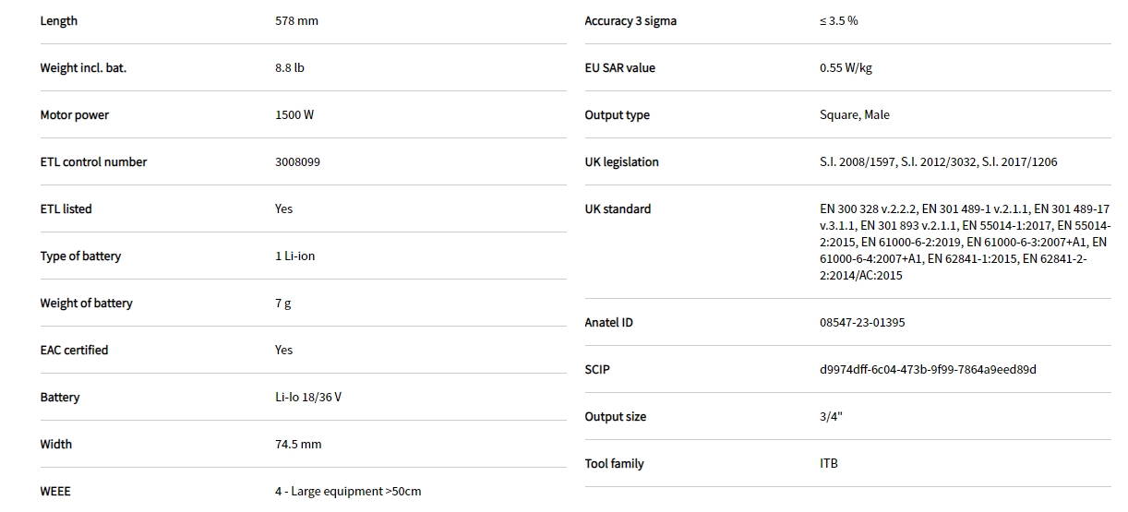The height and width of the screenshot is (512, 1128).
Task: Click the Type of battery label
Action: click(80, 256)
